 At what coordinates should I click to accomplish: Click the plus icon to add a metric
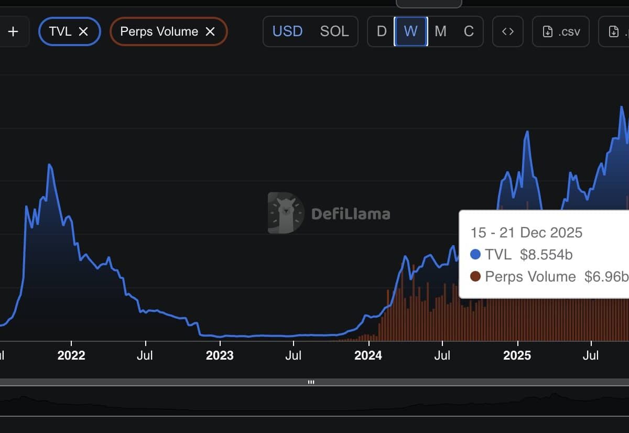[13, 32]
